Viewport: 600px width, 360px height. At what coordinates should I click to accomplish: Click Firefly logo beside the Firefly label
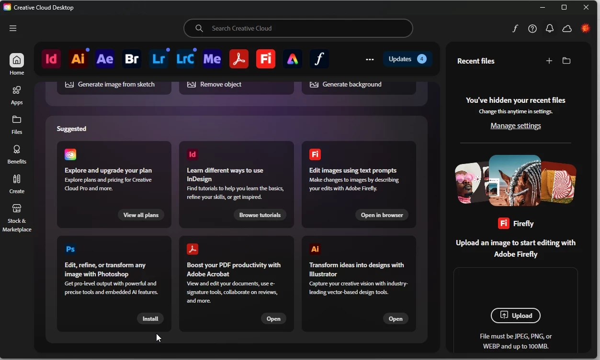[503, 223]
